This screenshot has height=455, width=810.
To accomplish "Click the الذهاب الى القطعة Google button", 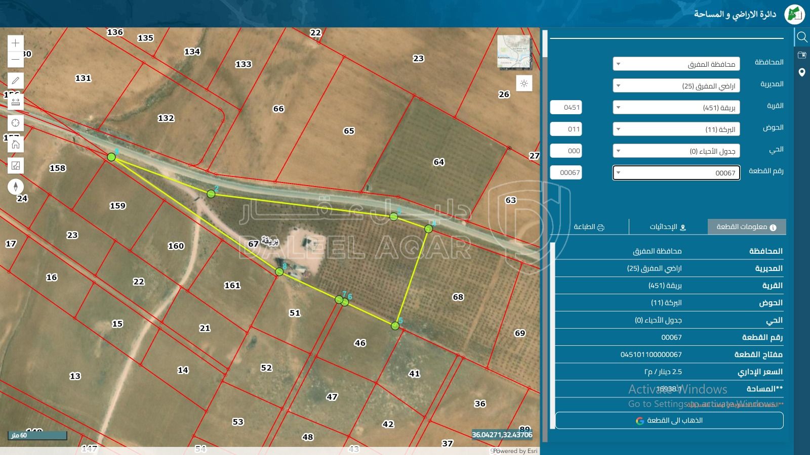I will (x=669, y=420).
